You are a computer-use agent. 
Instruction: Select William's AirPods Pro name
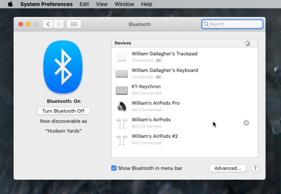(155, 103)
